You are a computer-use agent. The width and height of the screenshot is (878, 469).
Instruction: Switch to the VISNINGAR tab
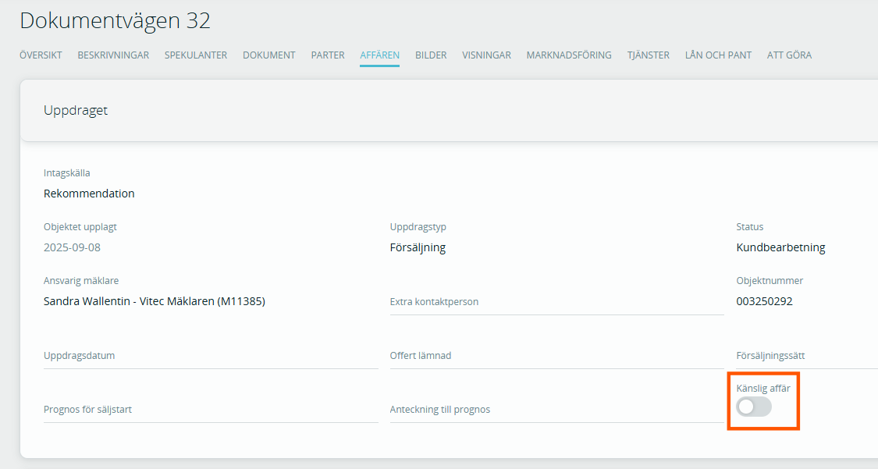(486, 55)
